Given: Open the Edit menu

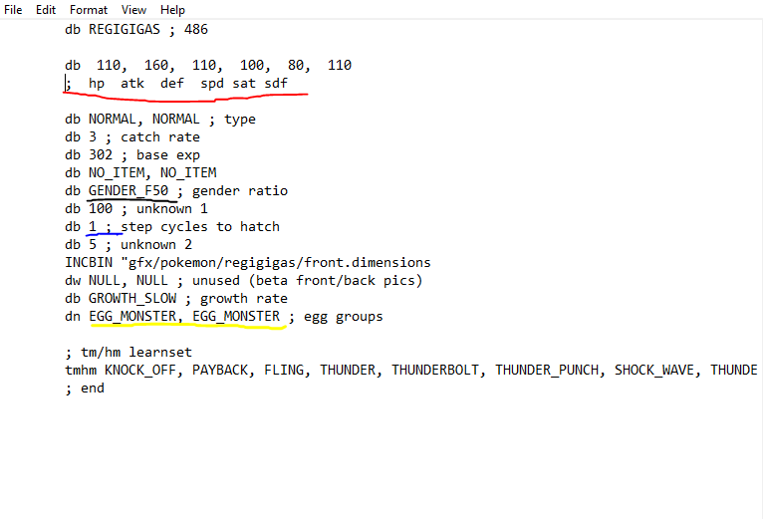Looking at the screenshot, I should pyautogui.click(x=46, y=10).
